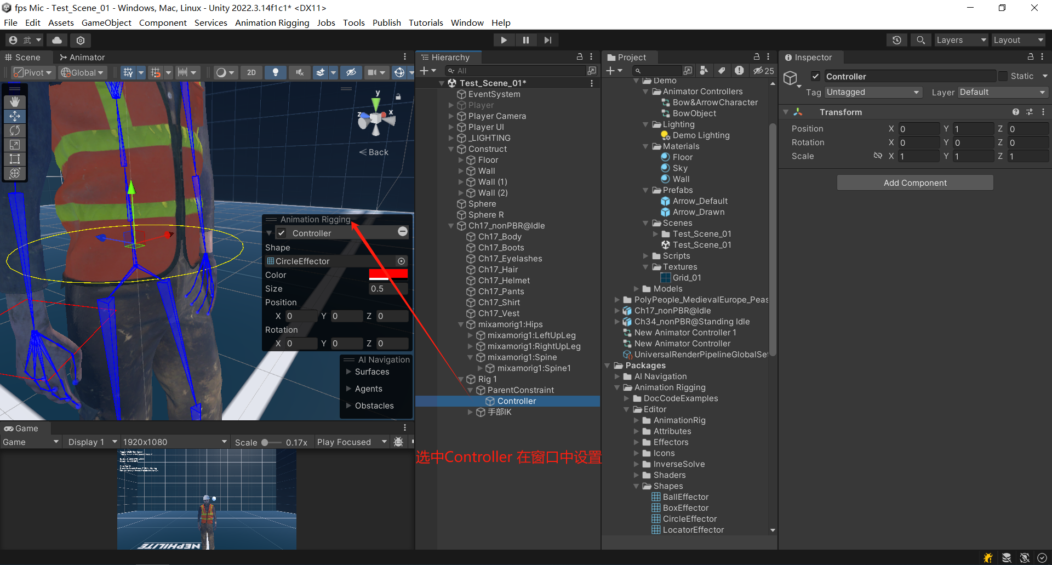The width and height of the screenshot is (1052, 565).
Task: Select Rig 1 in Hierarchy
Action: point(488,379)
